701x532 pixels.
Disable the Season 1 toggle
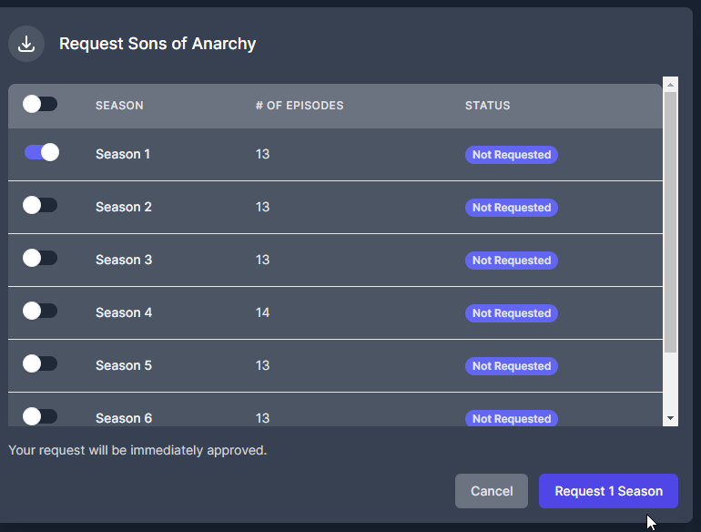(42, 152)
